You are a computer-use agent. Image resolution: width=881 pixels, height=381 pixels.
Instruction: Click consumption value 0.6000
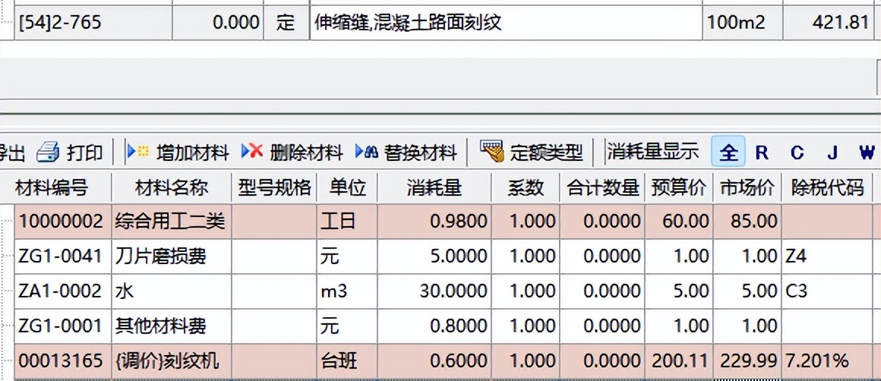point(434,361)
